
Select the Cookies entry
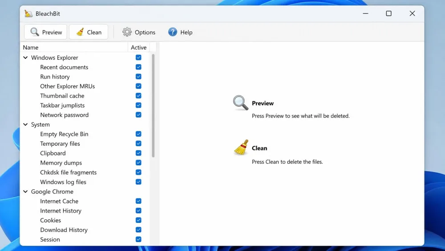(51, 220)
